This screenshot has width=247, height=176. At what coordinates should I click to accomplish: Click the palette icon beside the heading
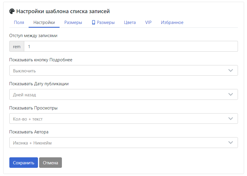tap(12, 11)
